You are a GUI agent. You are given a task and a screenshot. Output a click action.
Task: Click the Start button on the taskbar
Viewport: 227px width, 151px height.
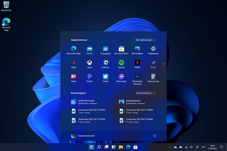(91, 147)
